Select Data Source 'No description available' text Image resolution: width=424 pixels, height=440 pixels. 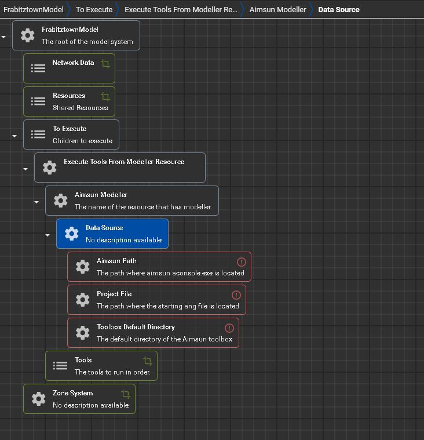tap(124, 240)
